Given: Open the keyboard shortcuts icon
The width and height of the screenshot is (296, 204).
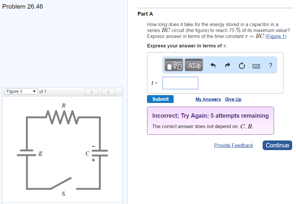Looking at the screenshot, I should pos(256,66).
